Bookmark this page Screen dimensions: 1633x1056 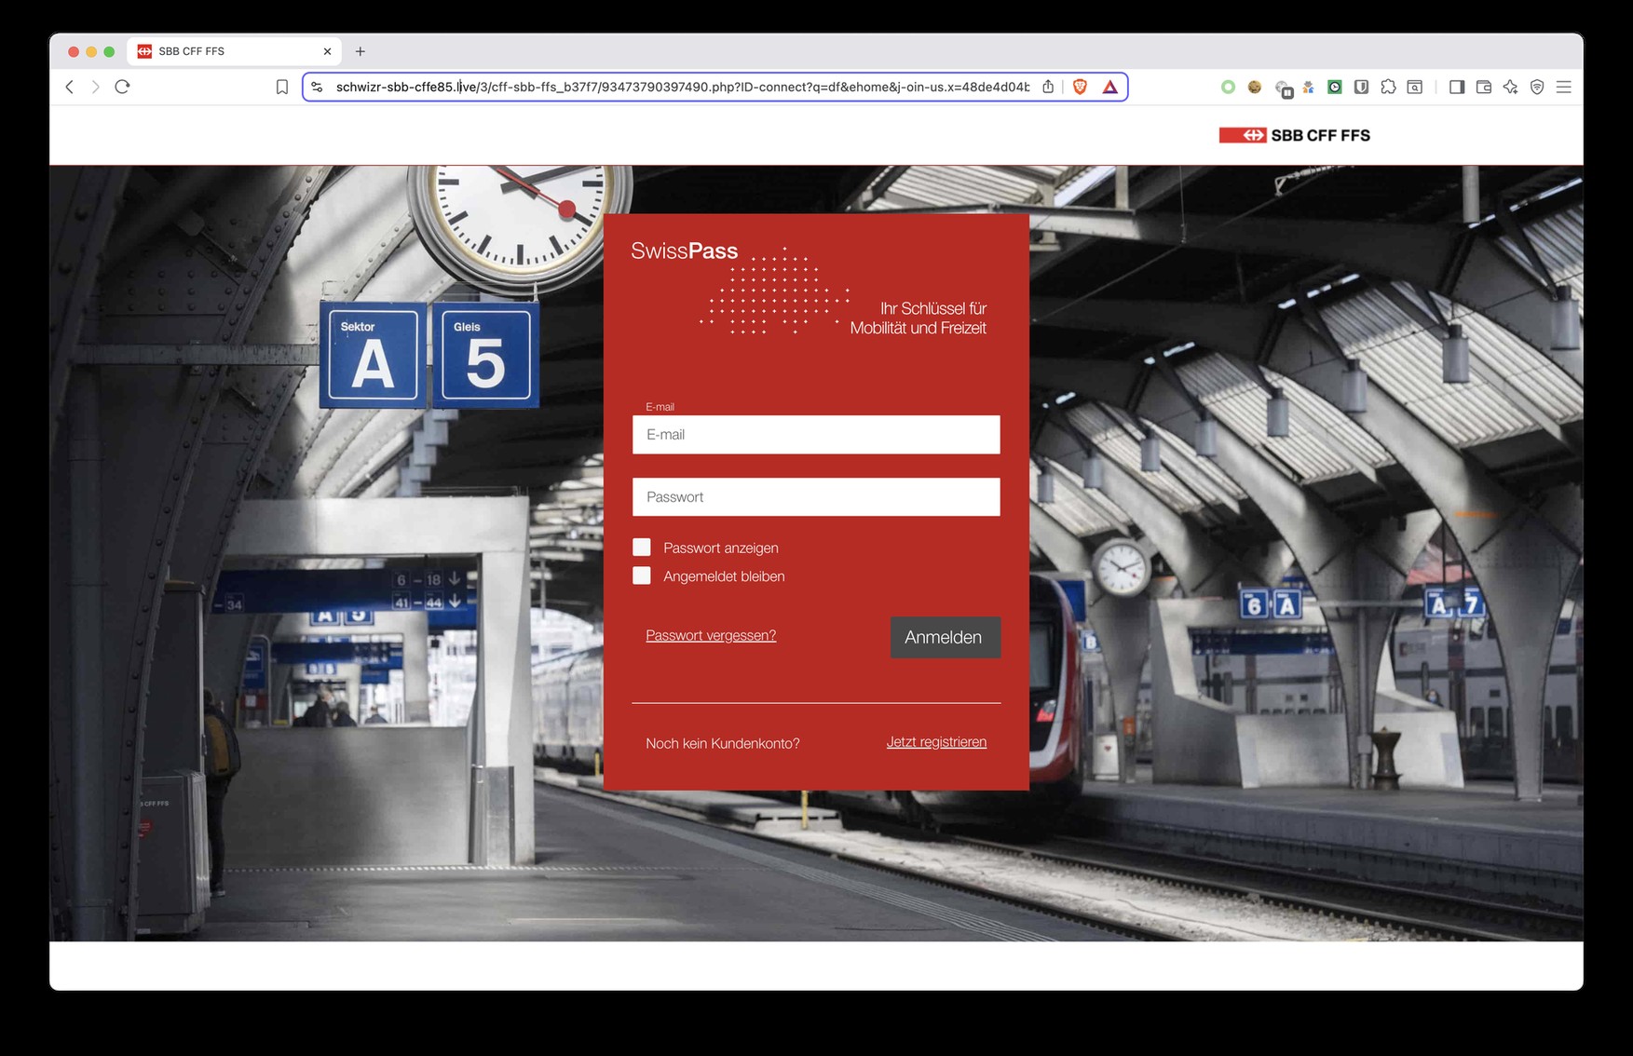coord(282,87)
